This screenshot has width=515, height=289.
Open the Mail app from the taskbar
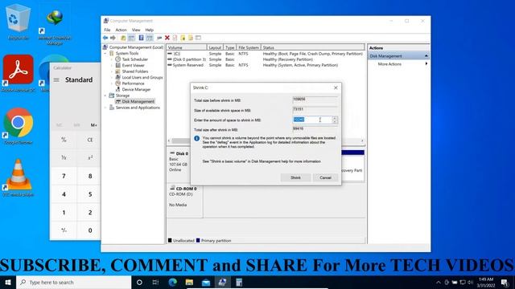click(x=206, y=282)
